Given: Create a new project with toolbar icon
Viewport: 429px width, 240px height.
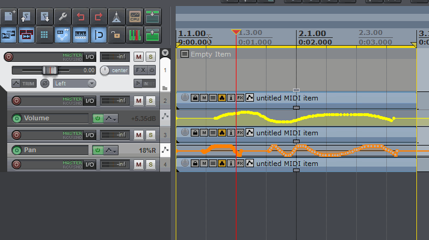Looking at the screenshot, I should pos(9,17).
